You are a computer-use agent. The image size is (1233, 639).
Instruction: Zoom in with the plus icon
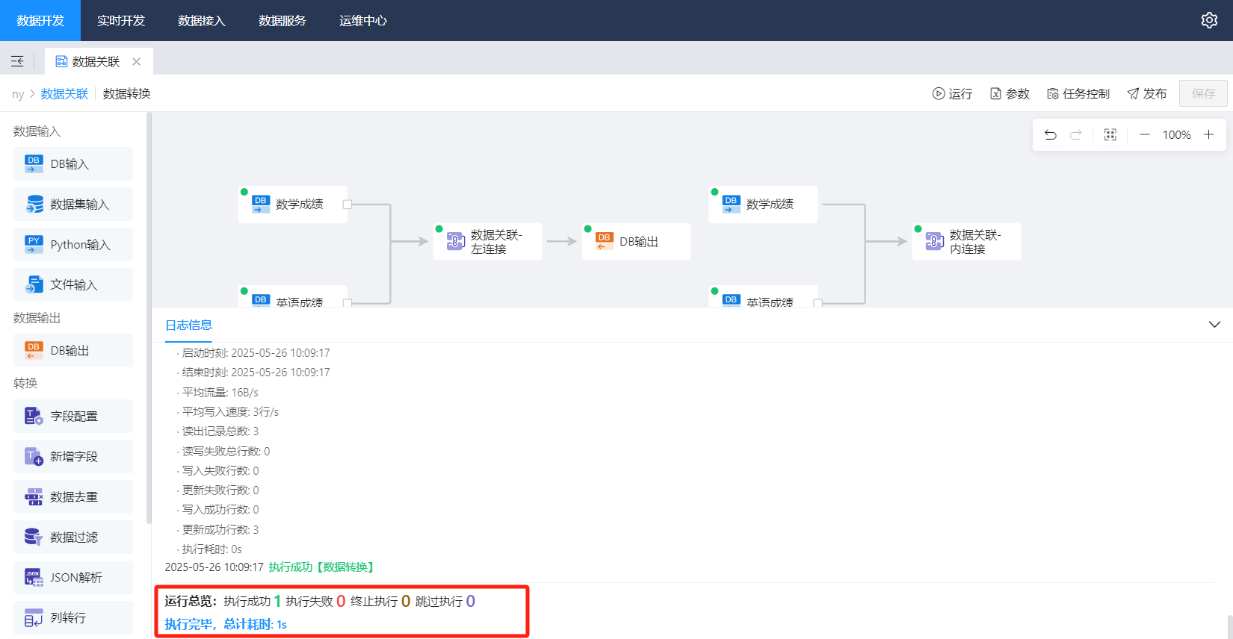point(1208,135)
